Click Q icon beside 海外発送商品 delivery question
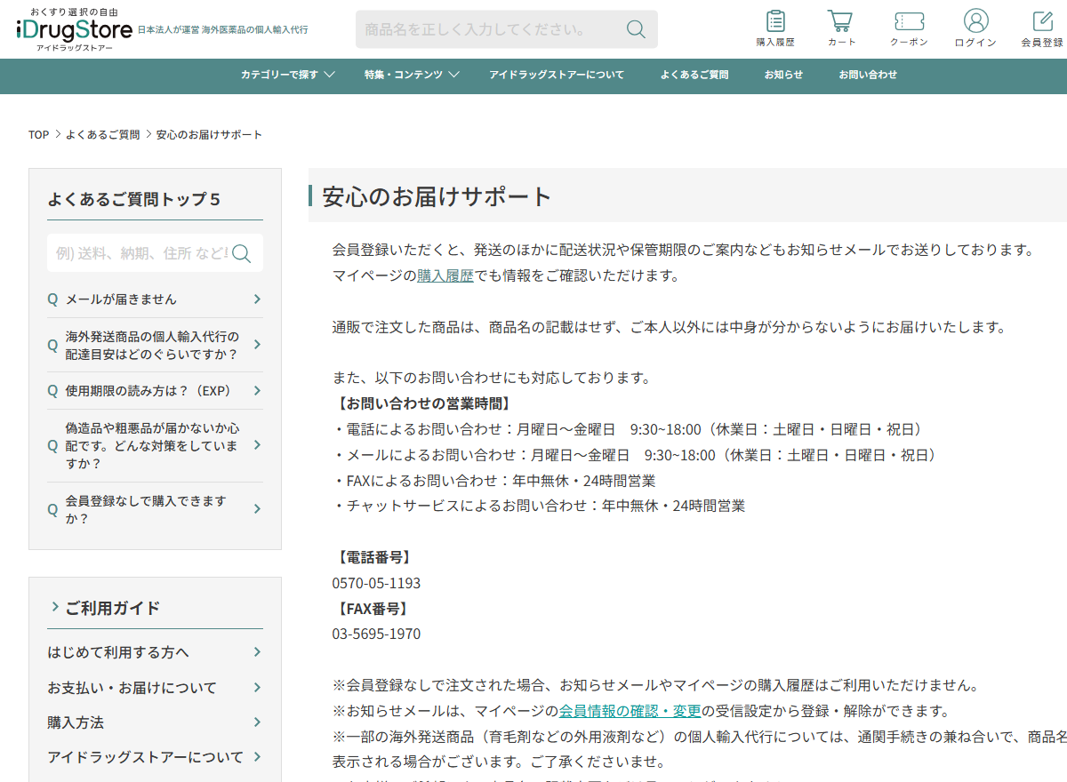The image size is (1067, 782). point(52,346)
